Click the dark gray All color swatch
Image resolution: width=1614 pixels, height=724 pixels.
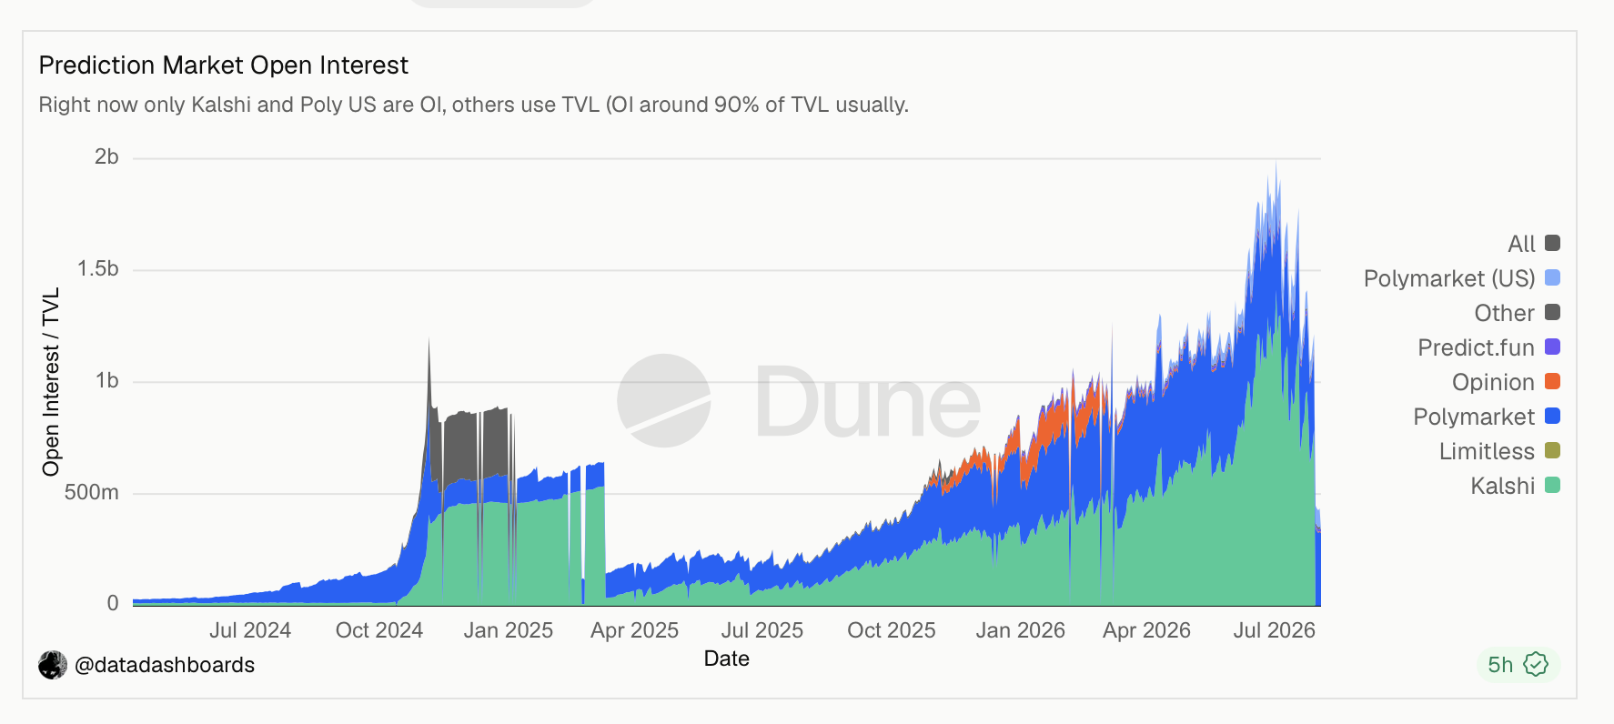pyautogui.click(x=1553, y=243)
